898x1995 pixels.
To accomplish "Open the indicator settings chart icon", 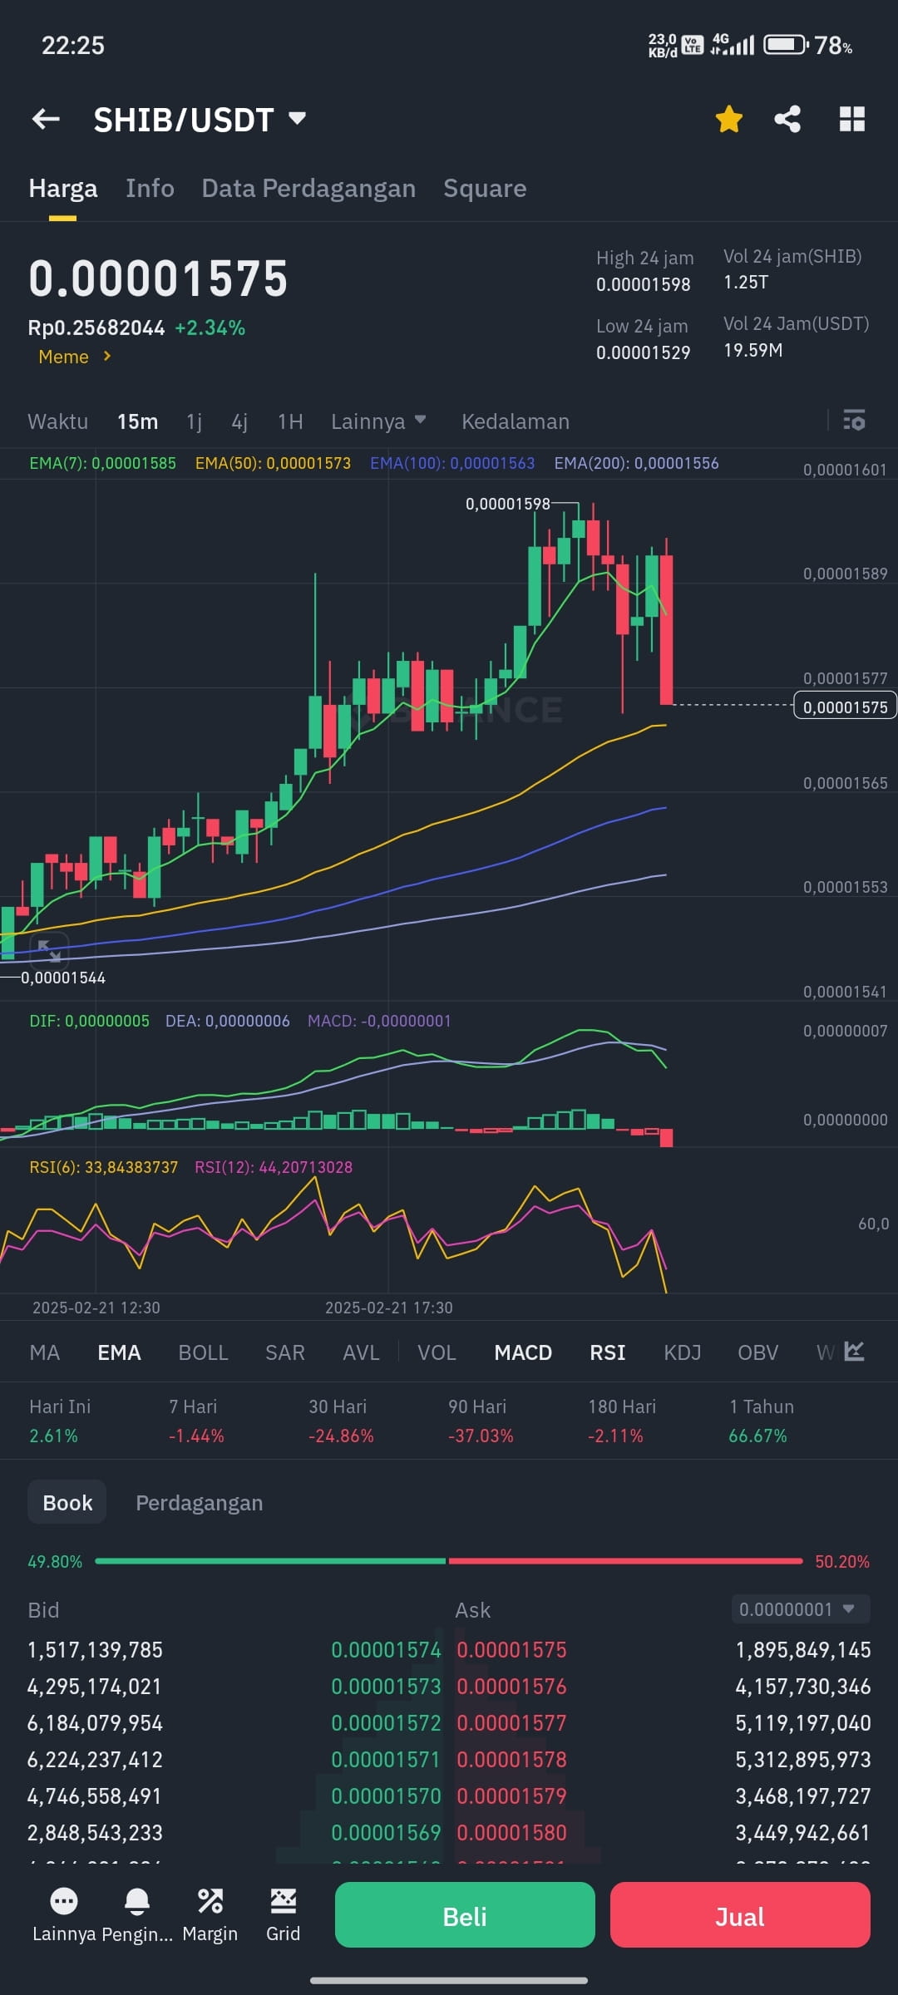I will tap(854, 1351).
